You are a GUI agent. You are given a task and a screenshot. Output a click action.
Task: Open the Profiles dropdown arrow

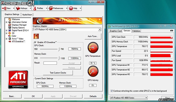pyautogui.click(x=46, y=8)
